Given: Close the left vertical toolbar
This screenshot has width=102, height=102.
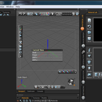Looking at the screenshot, I should click(20, 56).
